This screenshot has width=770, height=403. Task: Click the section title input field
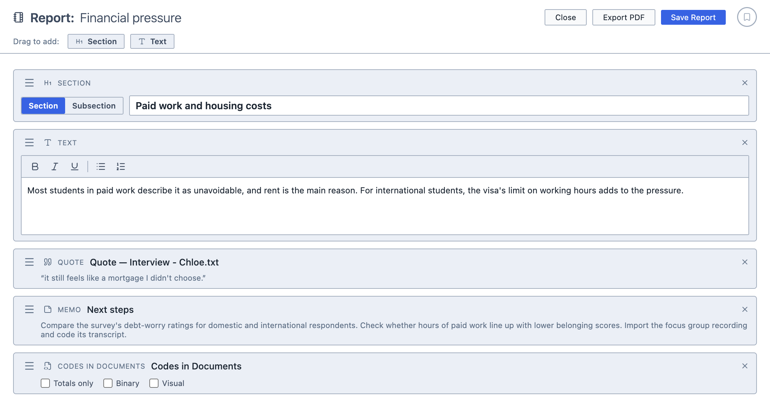pos(439,106)
